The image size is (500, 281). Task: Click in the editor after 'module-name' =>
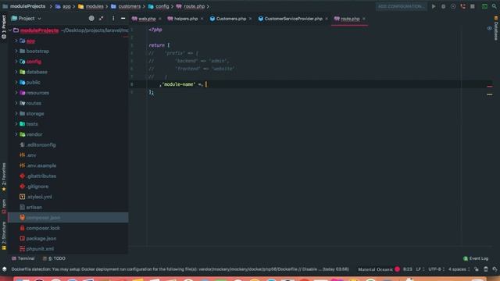point(206,84)
